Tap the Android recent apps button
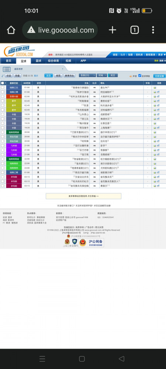Viewport: 166px width, 369px height. 42,359
